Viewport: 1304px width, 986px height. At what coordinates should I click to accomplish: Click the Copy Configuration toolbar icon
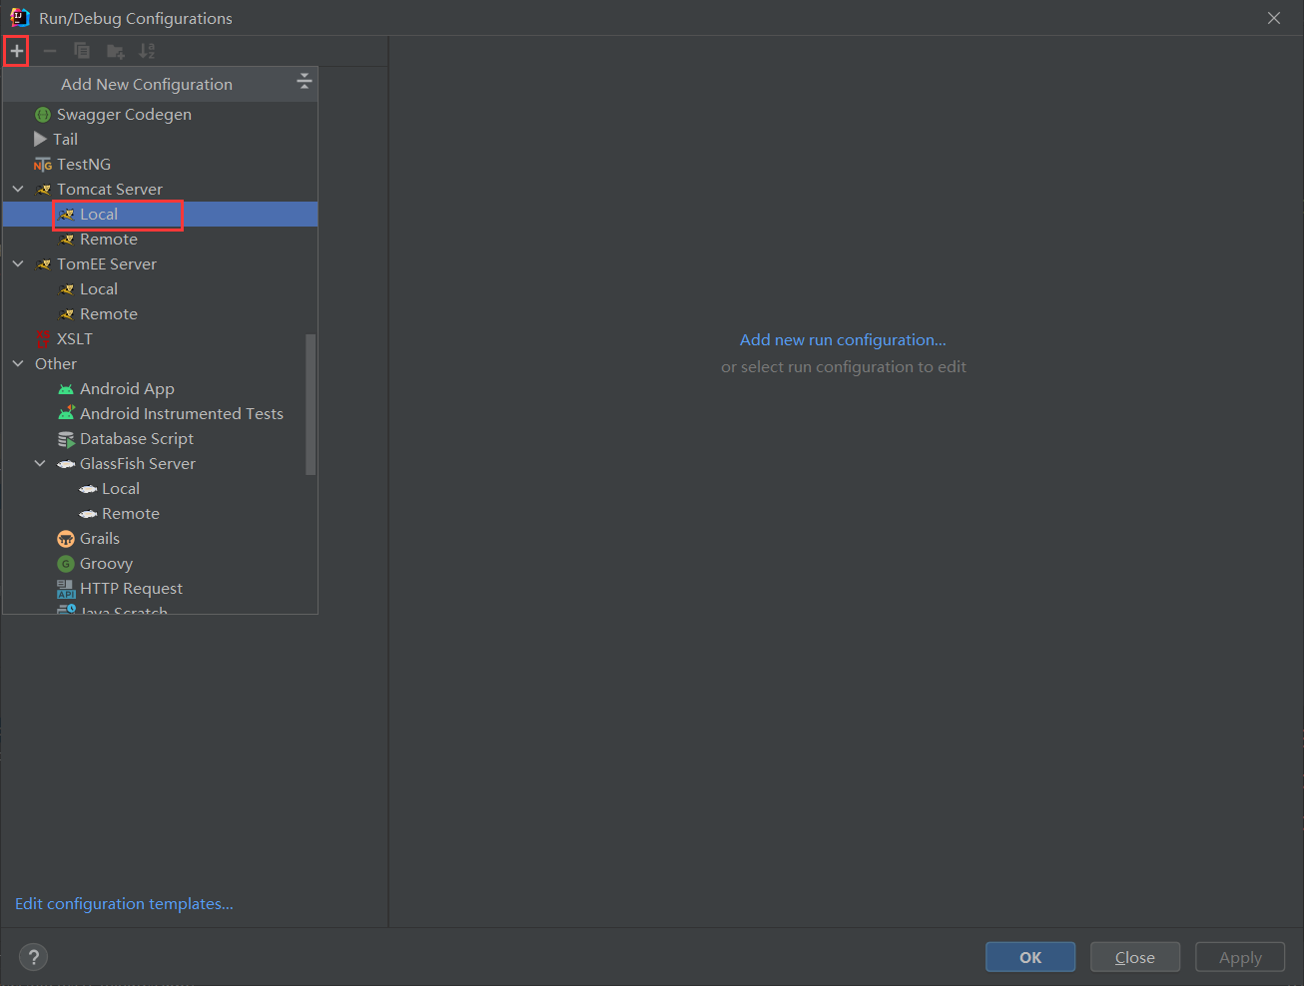tap(82, 51)
